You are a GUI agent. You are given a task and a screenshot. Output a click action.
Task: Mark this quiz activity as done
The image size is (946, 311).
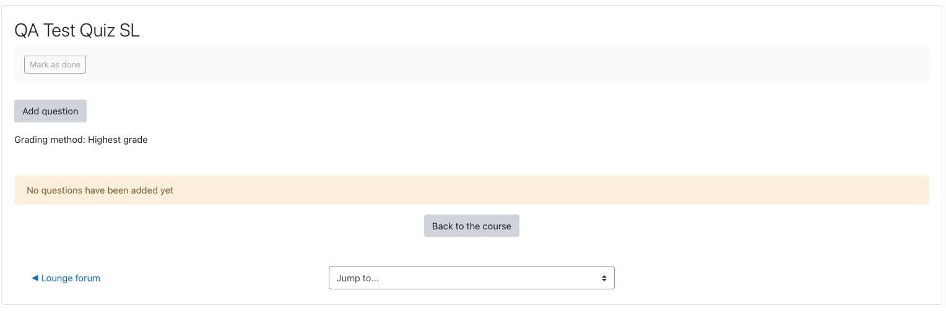(x=55, y=65)
